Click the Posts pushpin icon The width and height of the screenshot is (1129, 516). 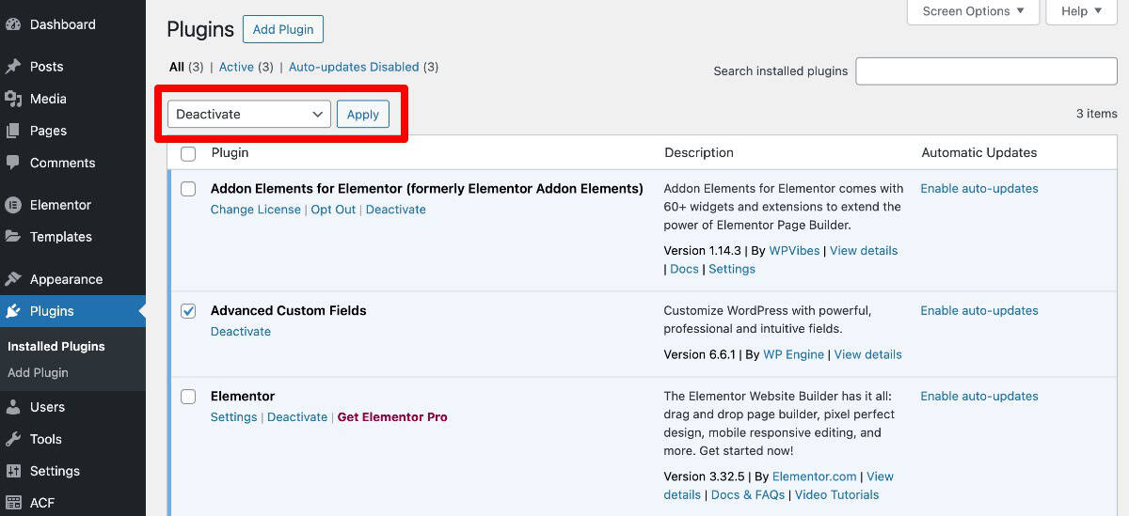[13, 67]
